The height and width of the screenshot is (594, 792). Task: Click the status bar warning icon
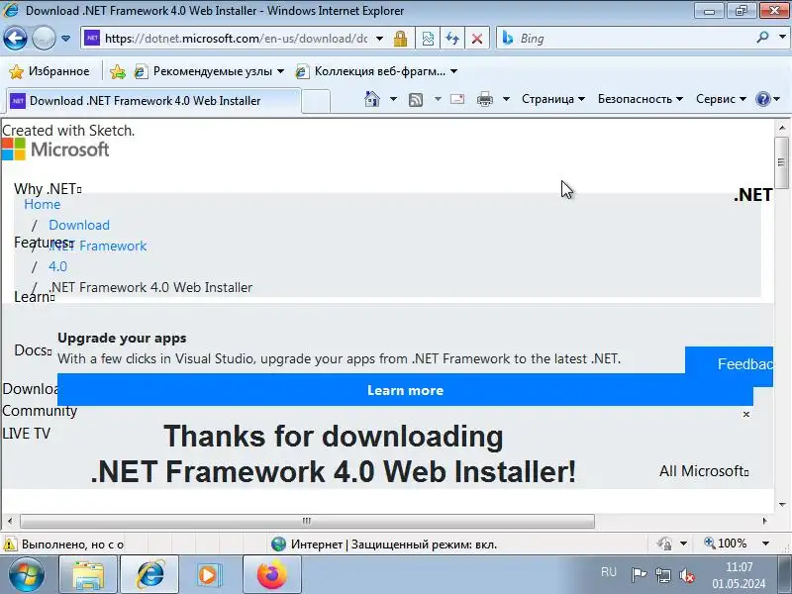pos(10,544)
